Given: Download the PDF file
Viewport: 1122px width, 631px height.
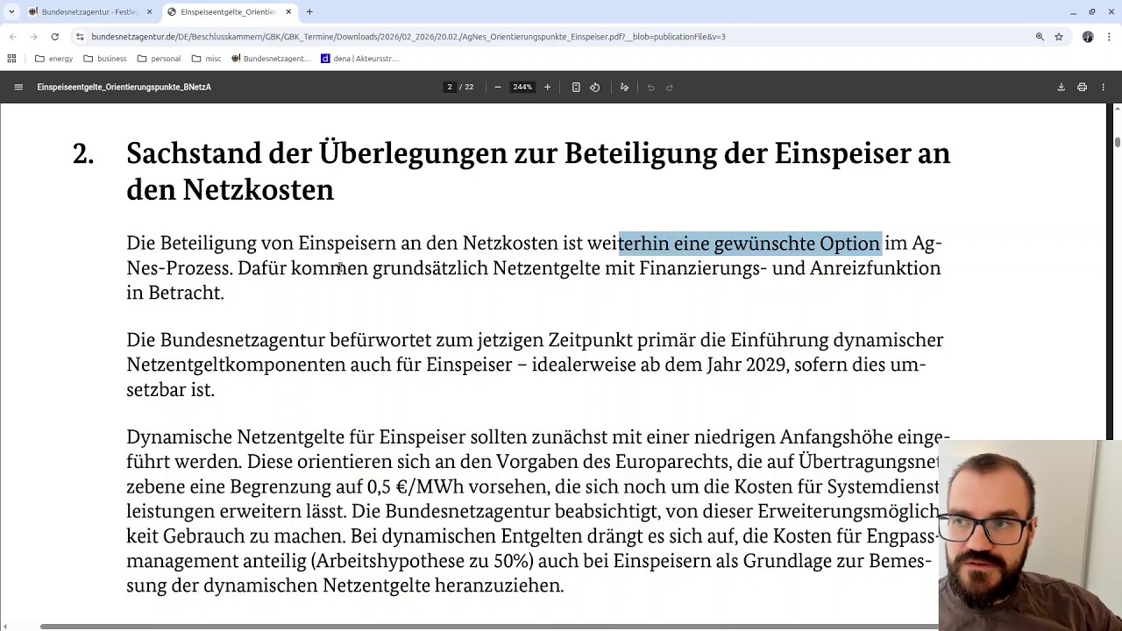Looking at the screenshot, I should (x=1061, y=87).
